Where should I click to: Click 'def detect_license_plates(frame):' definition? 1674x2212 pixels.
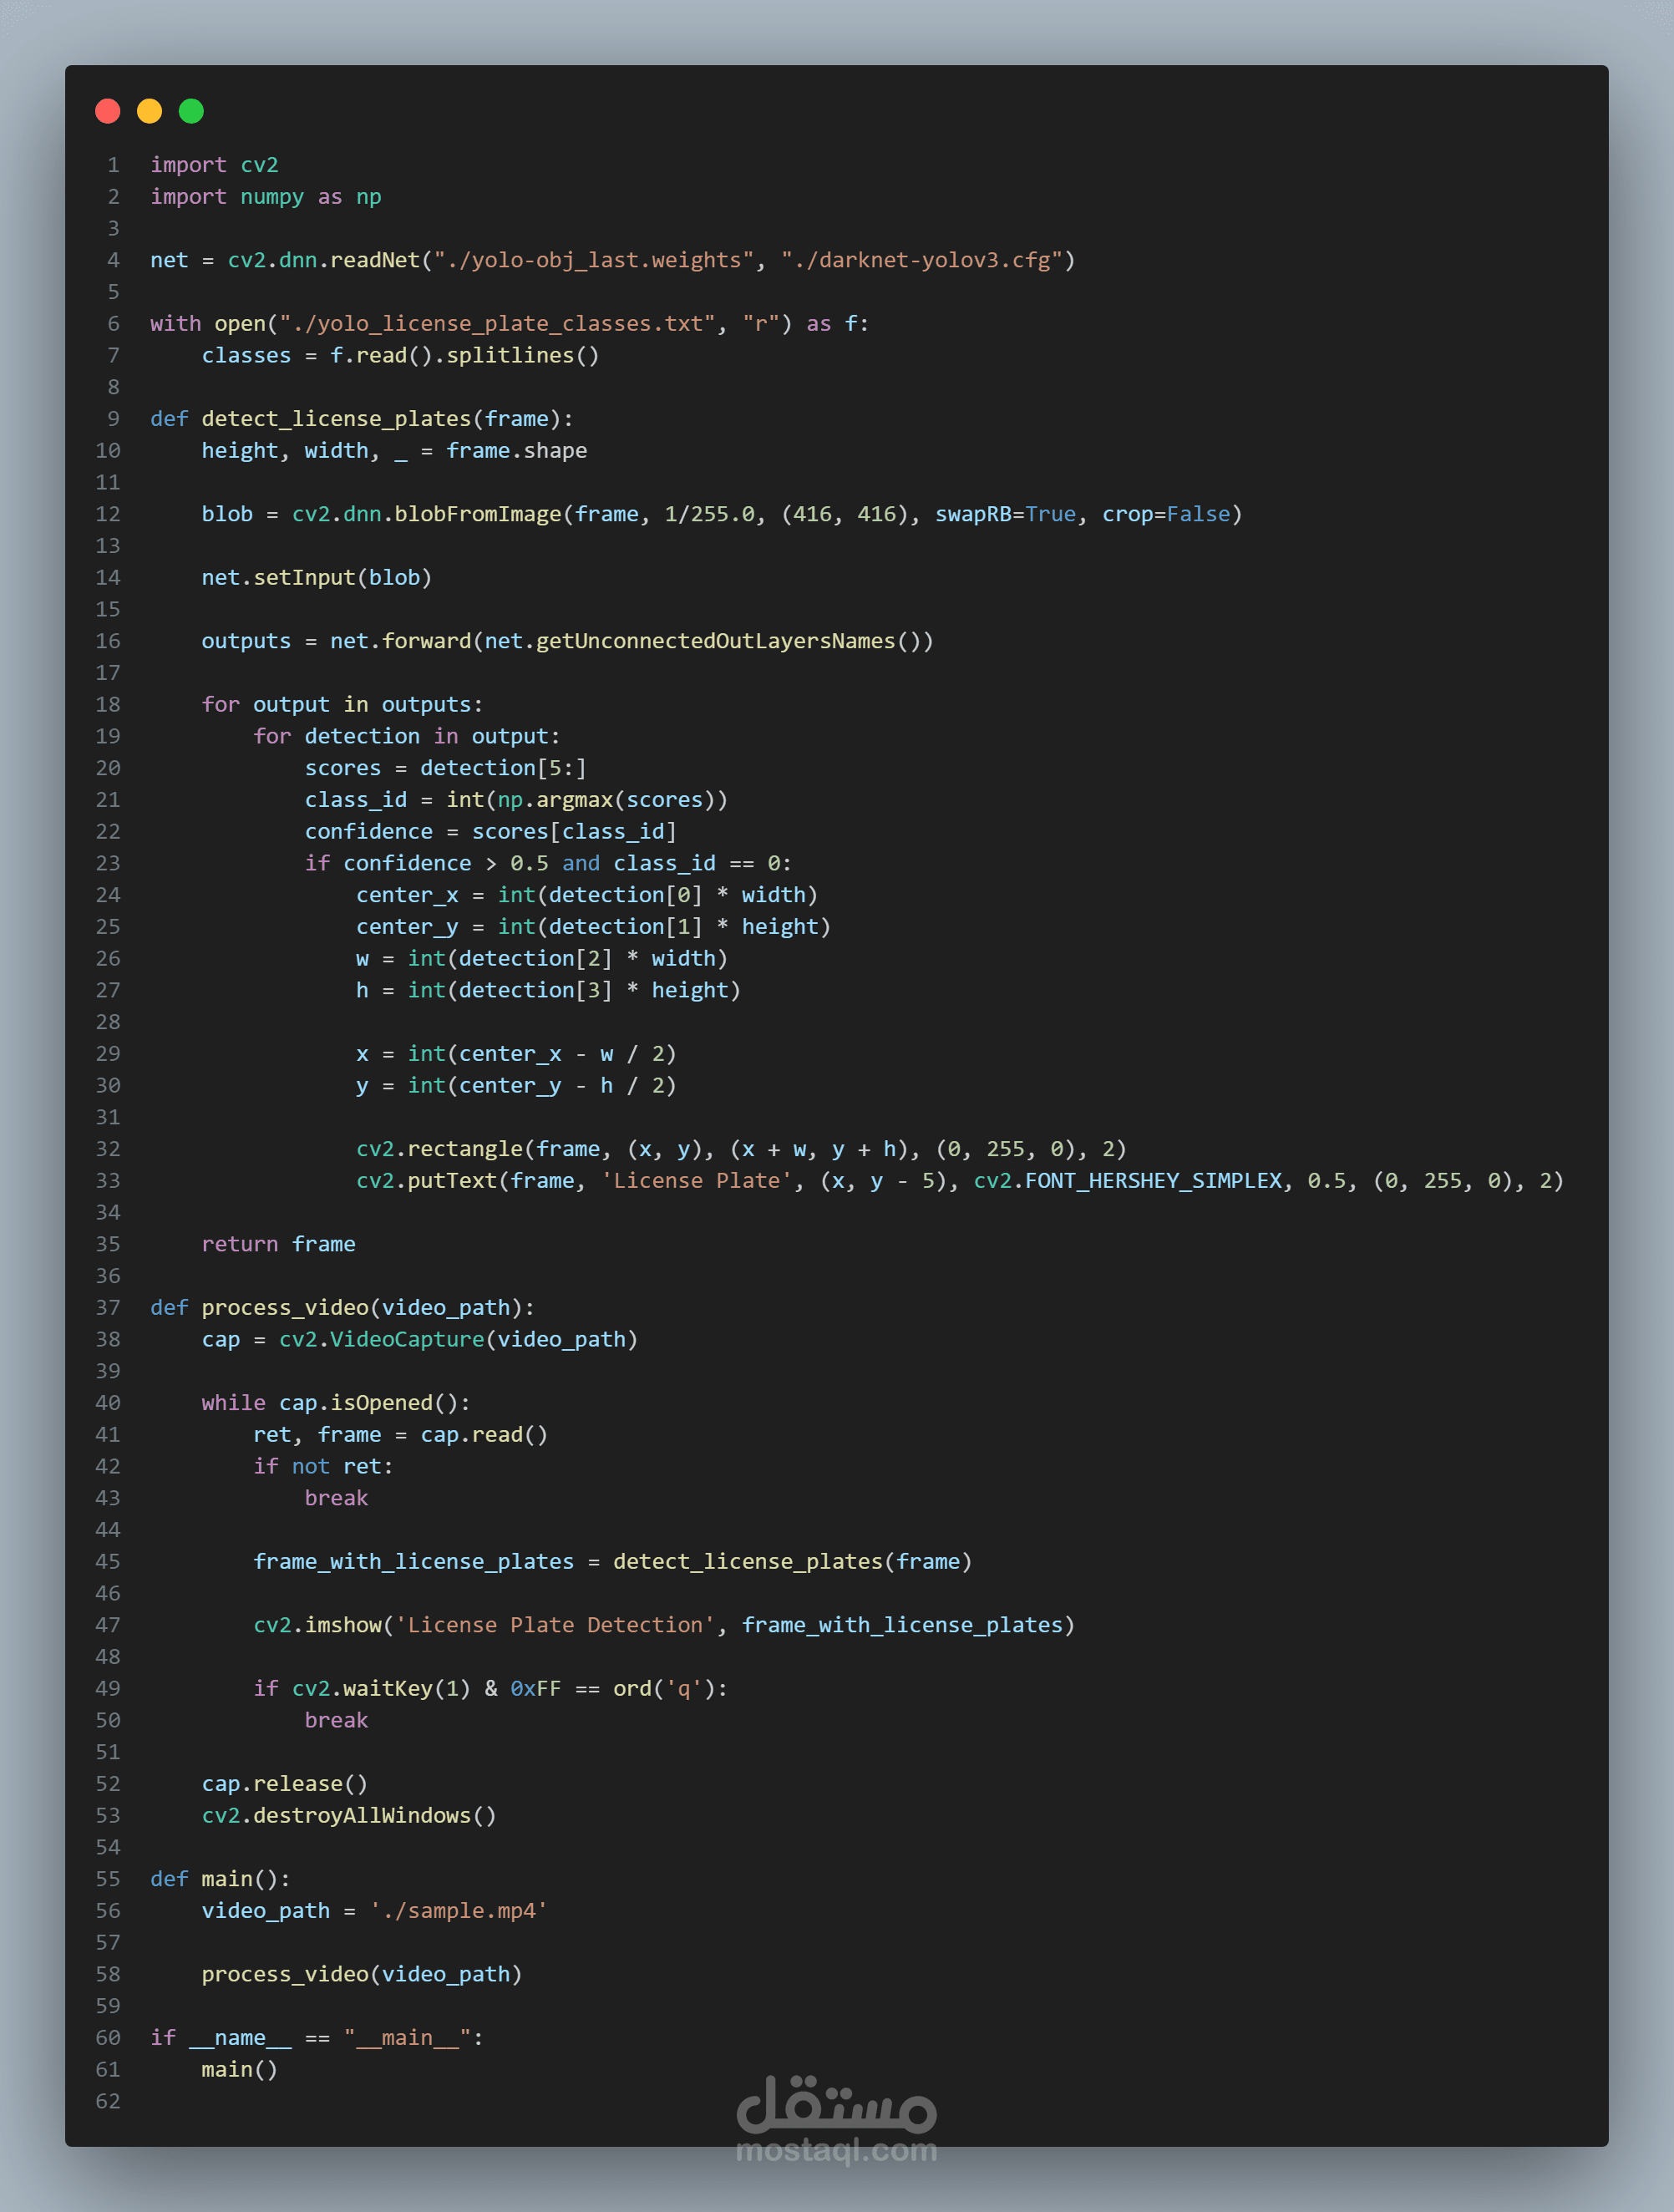(362, 419)
